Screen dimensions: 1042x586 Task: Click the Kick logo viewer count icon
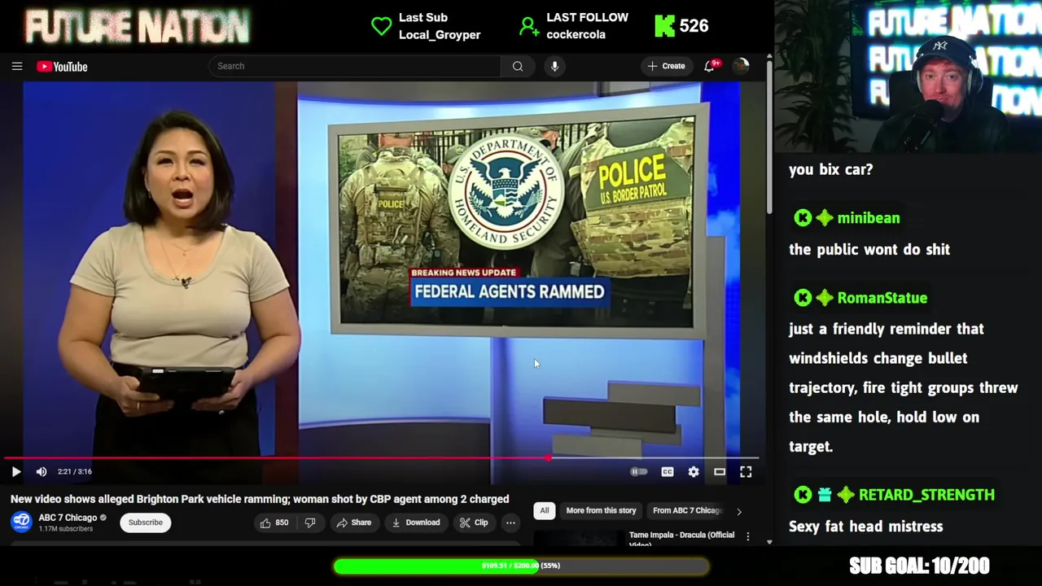coord(665,26)
